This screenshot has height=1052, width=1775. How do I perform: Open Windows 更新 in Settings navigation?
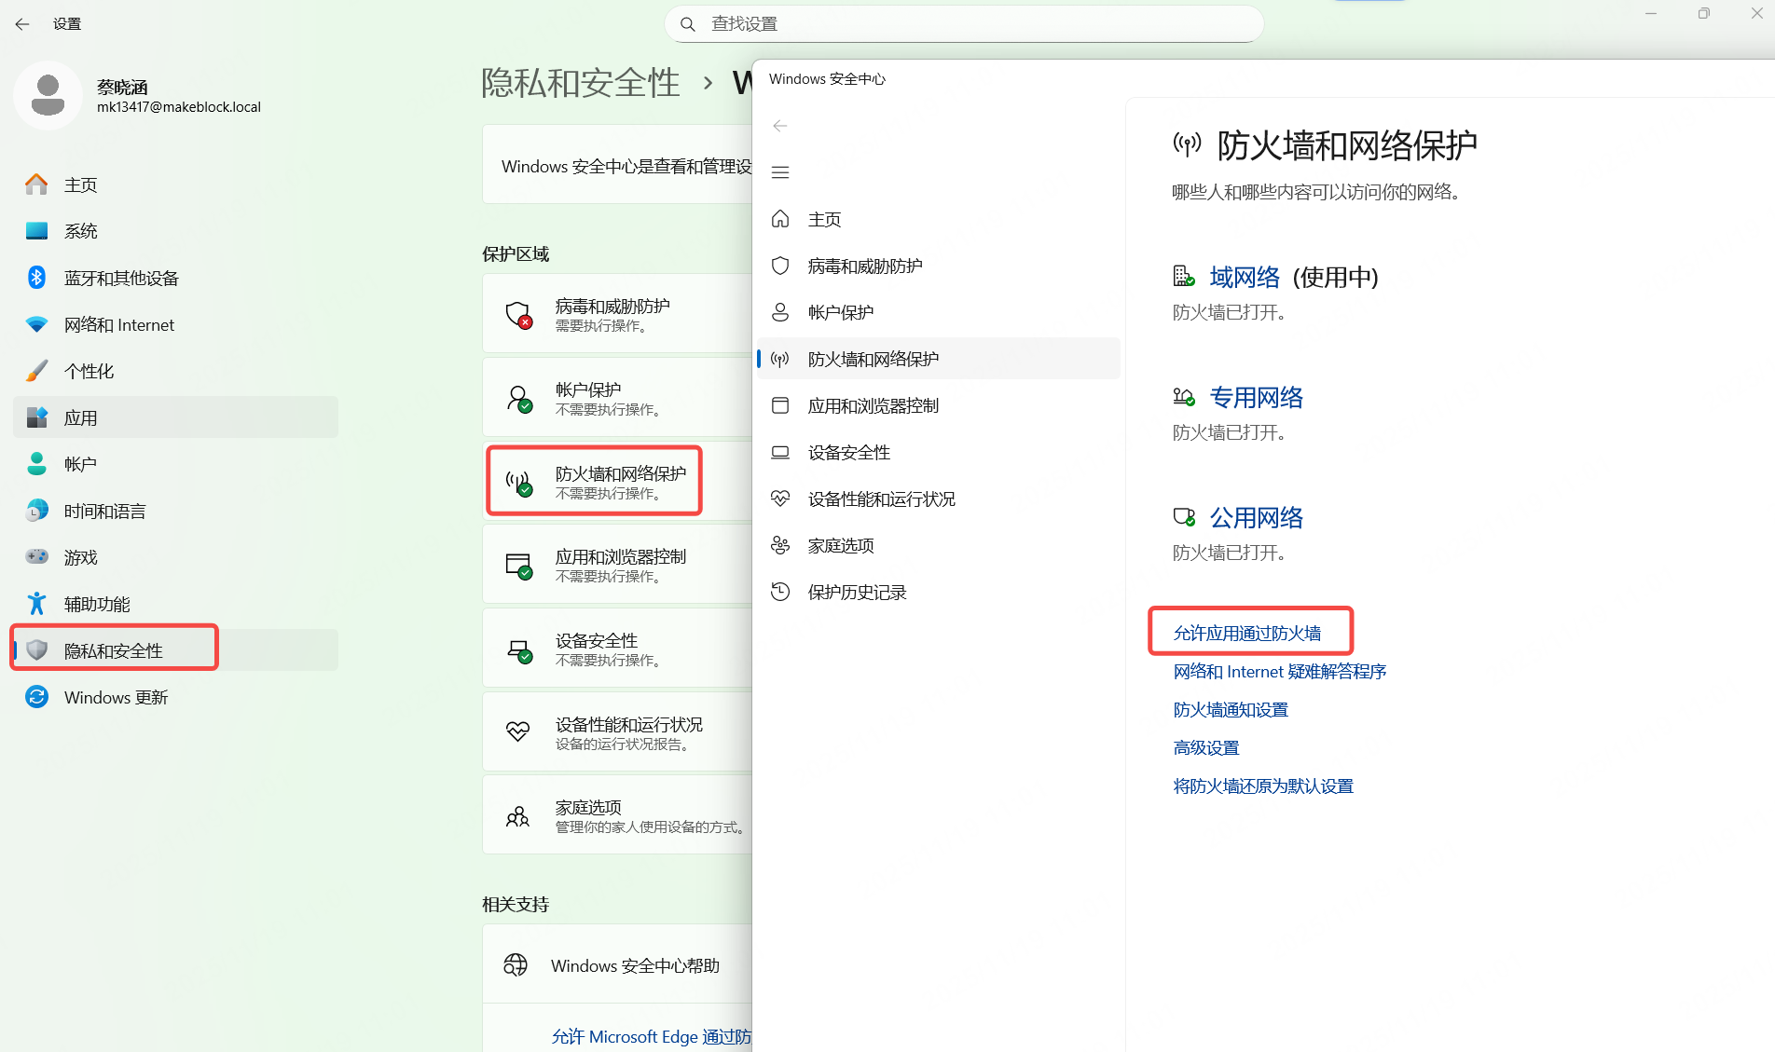tap(116, 697)
